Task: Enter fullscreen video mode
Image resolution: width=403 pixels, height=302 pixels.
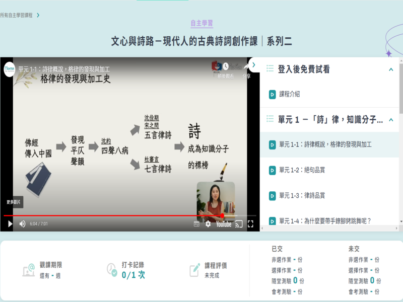Action: point(250,224)
